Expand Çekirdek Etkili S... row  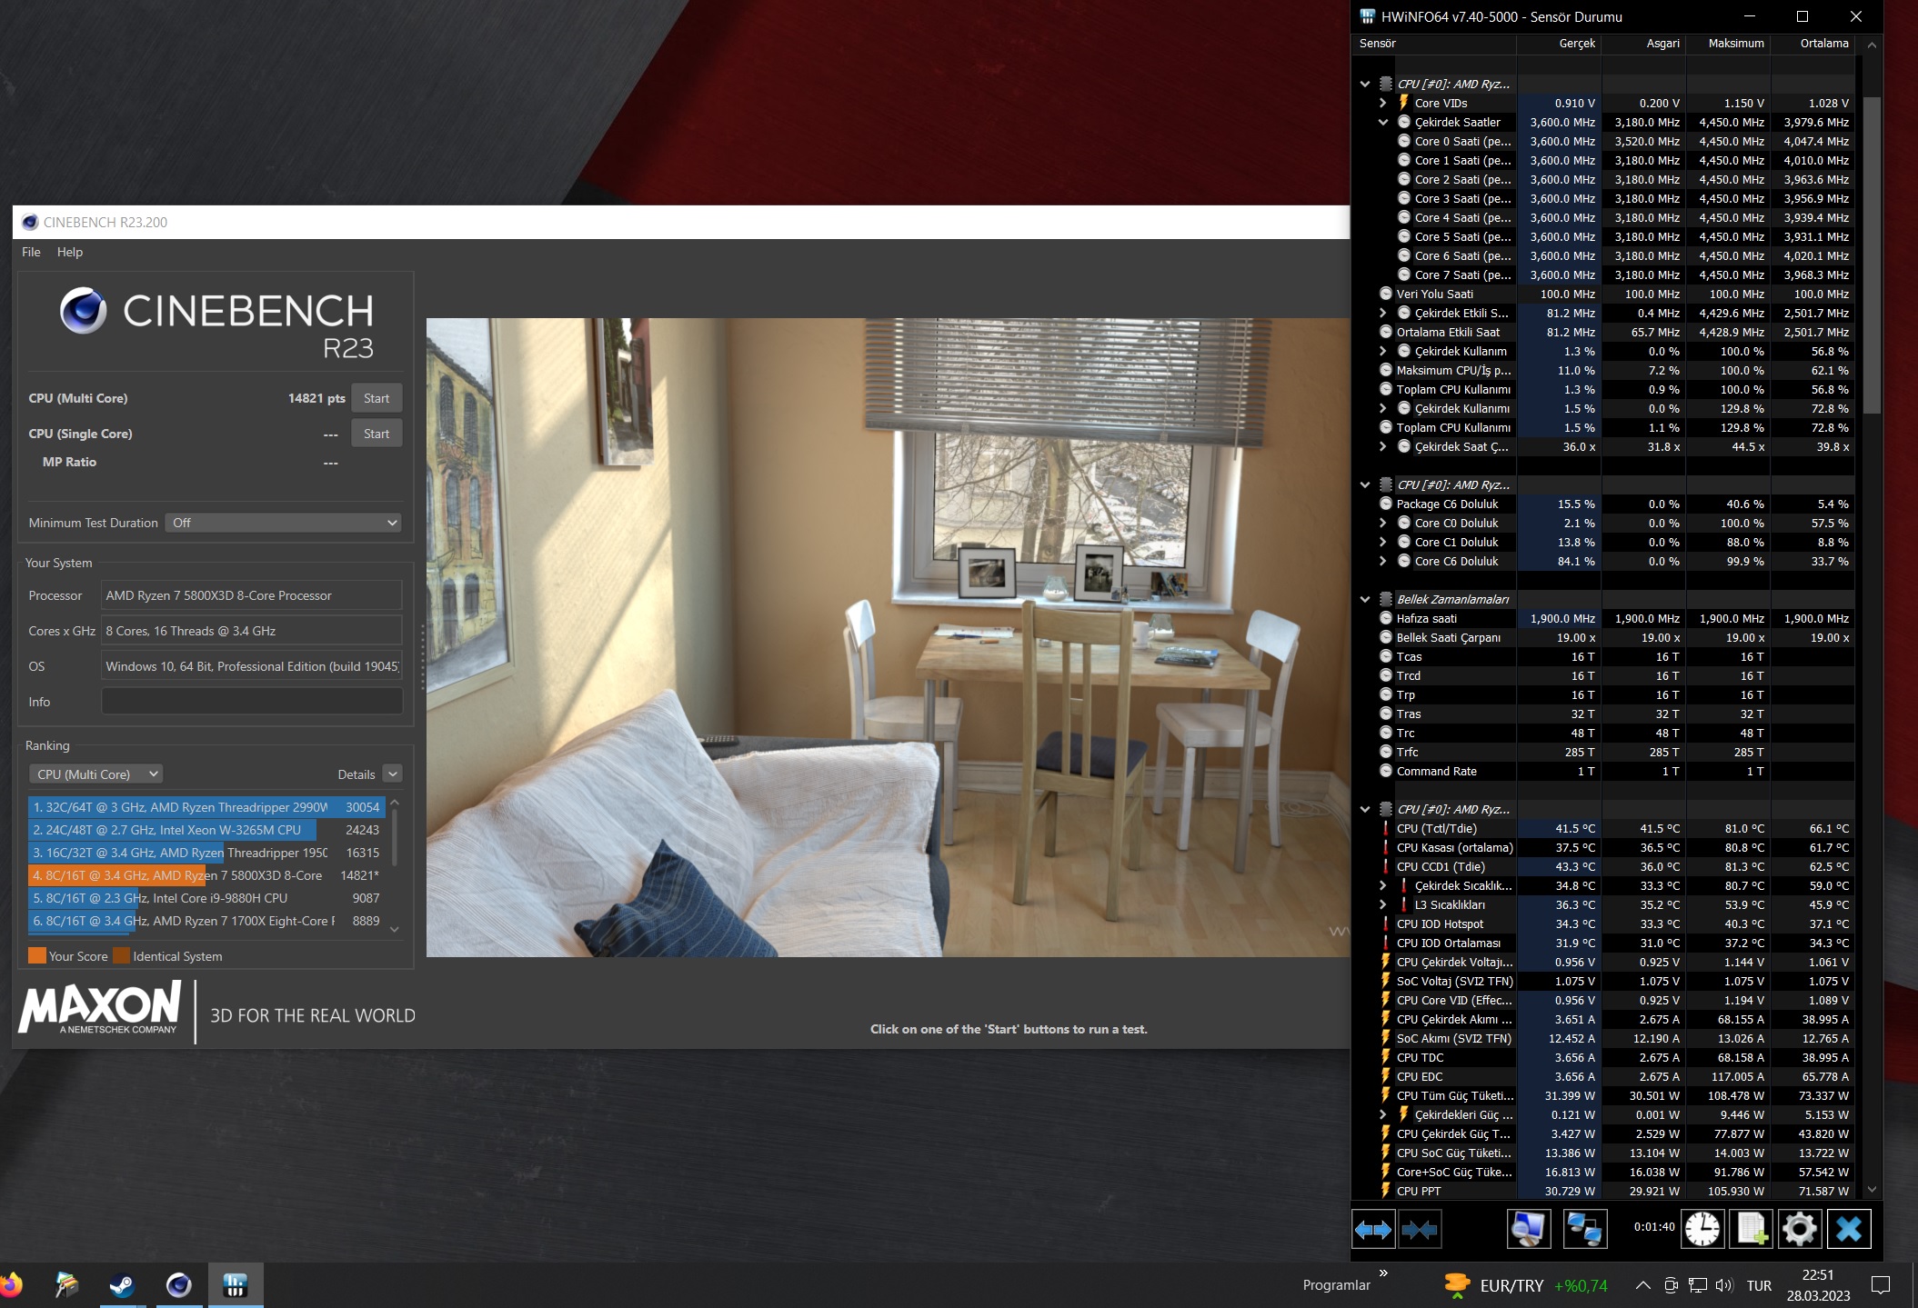click(x=1383, y=313)
